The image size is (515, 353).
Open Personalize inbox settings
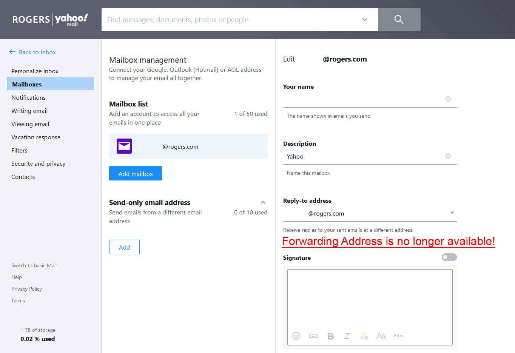tap(35, 71)
